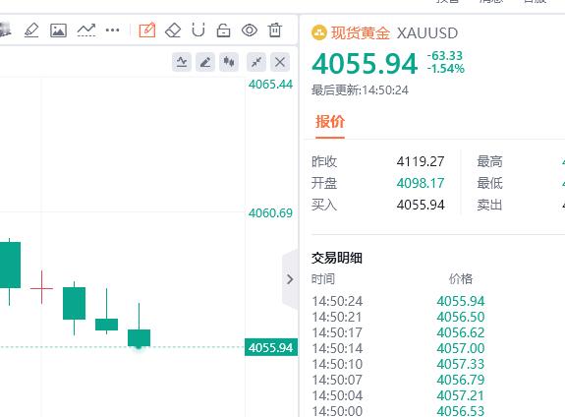Screen dimensions: 565x417
Task: Open the three-dots more tools menu
Action: [x=112, y=30]
